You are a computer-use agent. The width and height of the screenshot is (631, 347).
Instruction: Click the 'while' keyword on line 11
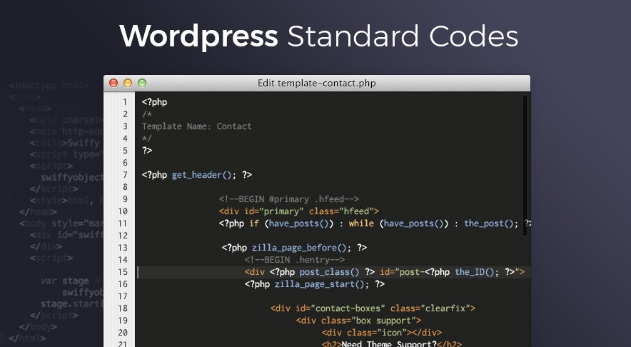tap(361, 223)
